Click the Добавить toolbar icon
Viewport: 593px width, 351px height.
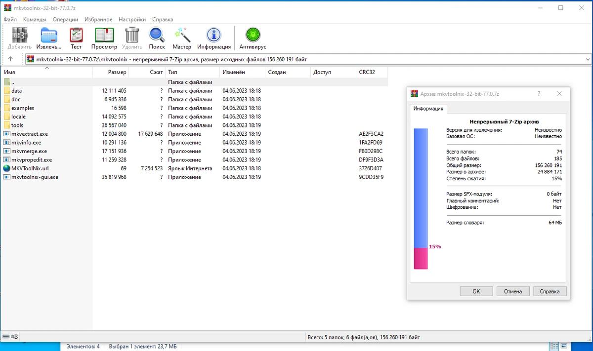(20, 35)
